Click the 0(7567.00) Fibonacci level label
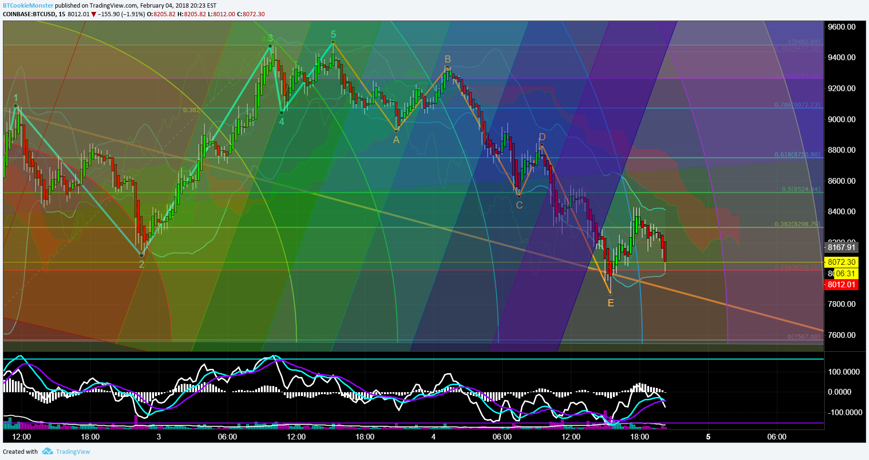The height and width of the screenshot is (460, 869). tap(804, 337)
